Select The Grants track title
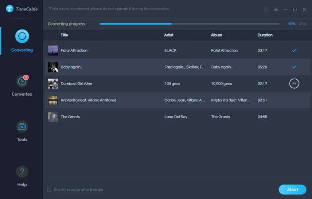Image resolution: width=312 pixels, height=199 pixels. [x=70, y=117]
